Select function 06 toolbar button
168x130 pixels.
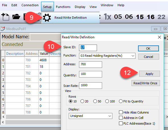[129, 17]
